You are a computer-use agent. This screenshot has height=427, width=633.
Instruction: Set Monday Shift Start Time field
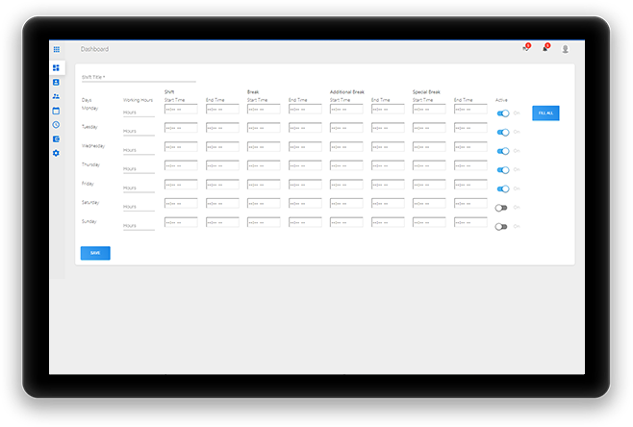point(181,109)
